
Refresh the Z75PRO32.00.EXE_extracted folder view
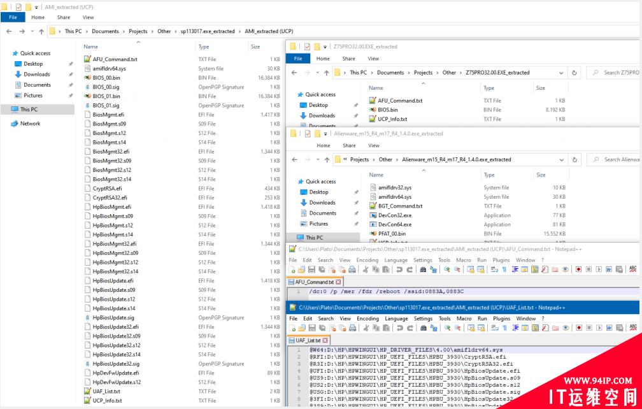coord(574,73)
